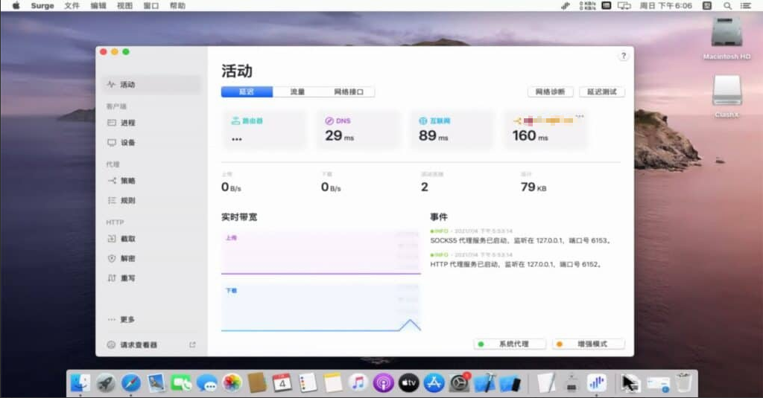The image size is (763, 398).
Task: Click the question mark help button
Action: click(x=624, y=57)
